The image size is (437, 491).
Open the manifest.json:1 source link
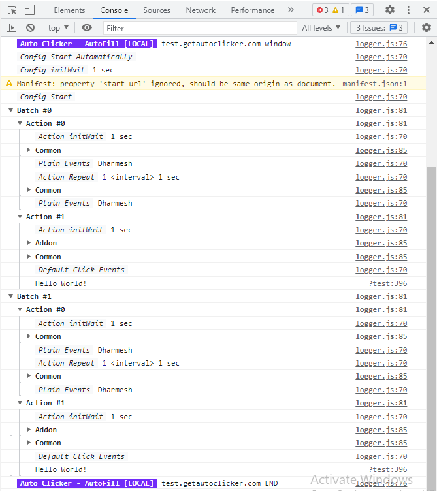pos(374,84)
